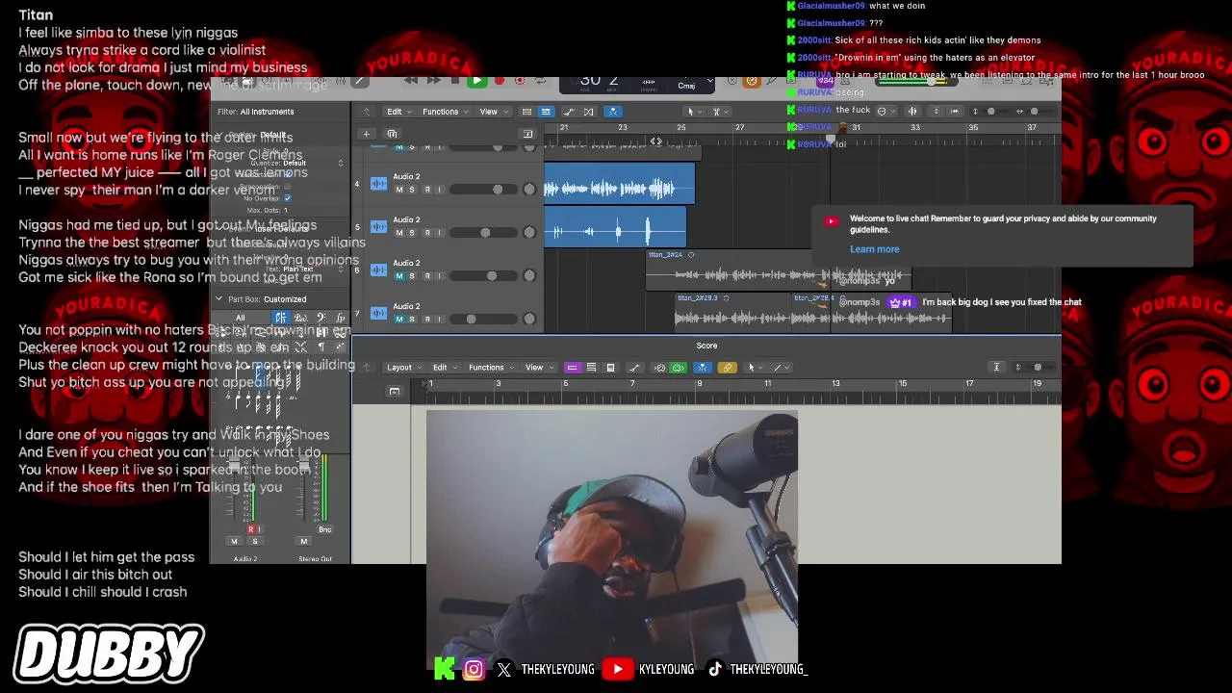Start playback with the green Play button
1232x693 pixels.
click(476, 81)
